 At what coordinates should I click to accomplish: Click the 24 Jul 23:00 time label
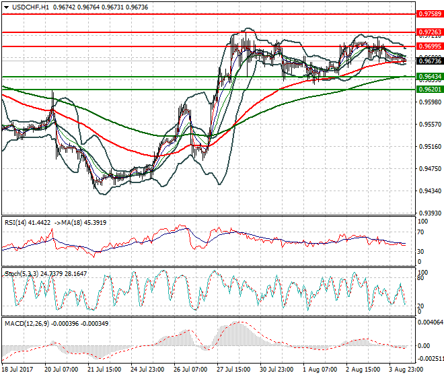click(x=147, y=370)
